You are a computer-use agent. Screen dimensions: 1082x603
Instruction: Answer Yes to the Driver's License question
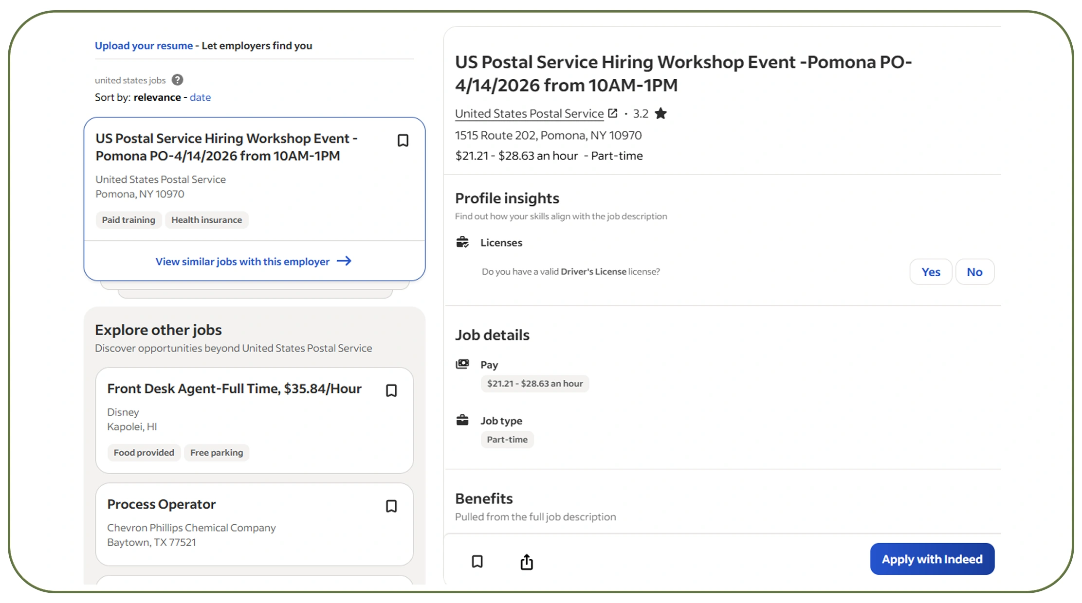pos(931,271)
